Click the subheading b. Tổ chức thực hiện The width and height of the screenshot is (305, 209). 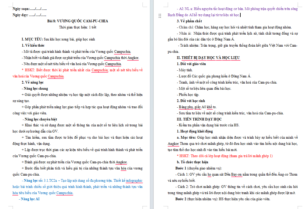tap(192, 162)
